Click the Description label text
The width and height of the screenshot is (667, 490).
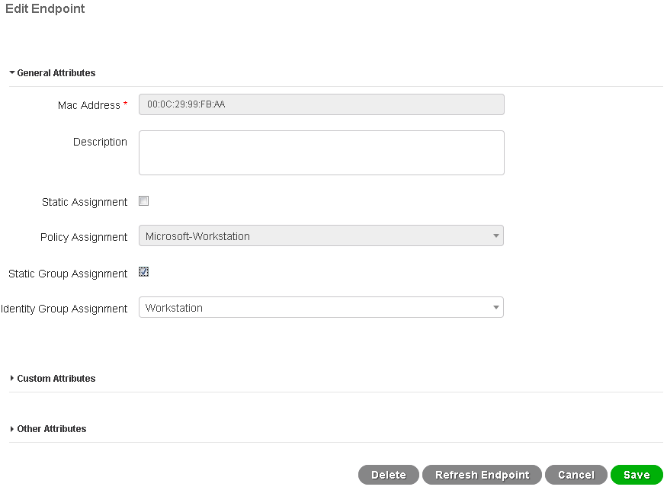[100, 143]
